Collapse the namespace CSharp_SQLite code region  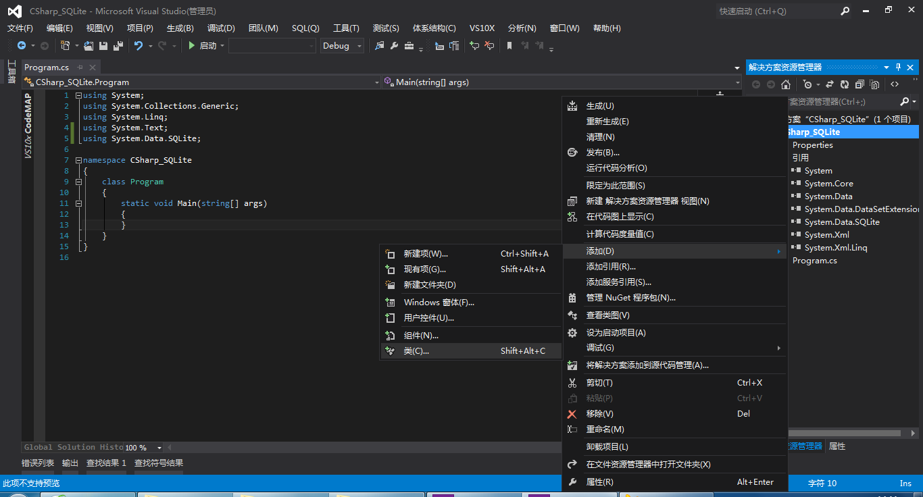(78, 160)
